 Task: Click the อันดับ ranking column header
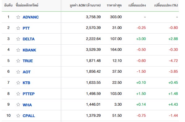[x=8, y=5]
